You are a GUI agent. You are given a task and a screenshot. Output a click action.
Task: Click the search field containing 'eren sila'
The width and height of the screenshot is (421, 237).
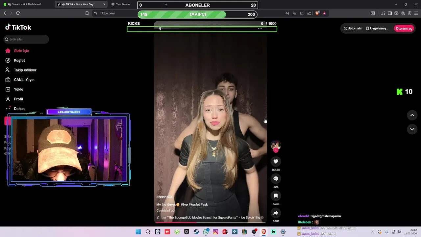[26, 39]
